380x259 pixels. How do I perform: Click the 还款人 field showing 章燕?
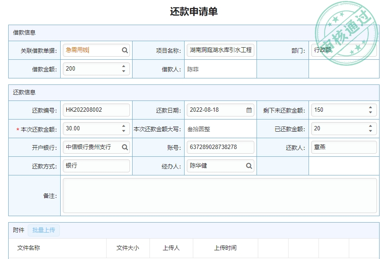pyautogui.click(x=344, y=147)
